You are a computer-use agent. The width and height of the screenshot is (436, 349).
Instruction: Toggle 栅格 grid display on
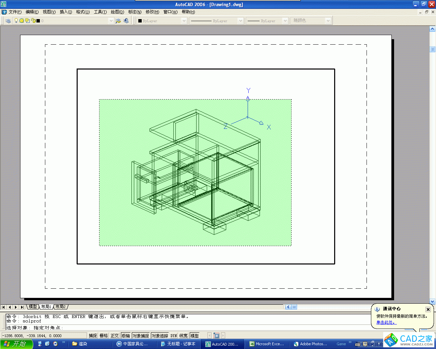103,335
